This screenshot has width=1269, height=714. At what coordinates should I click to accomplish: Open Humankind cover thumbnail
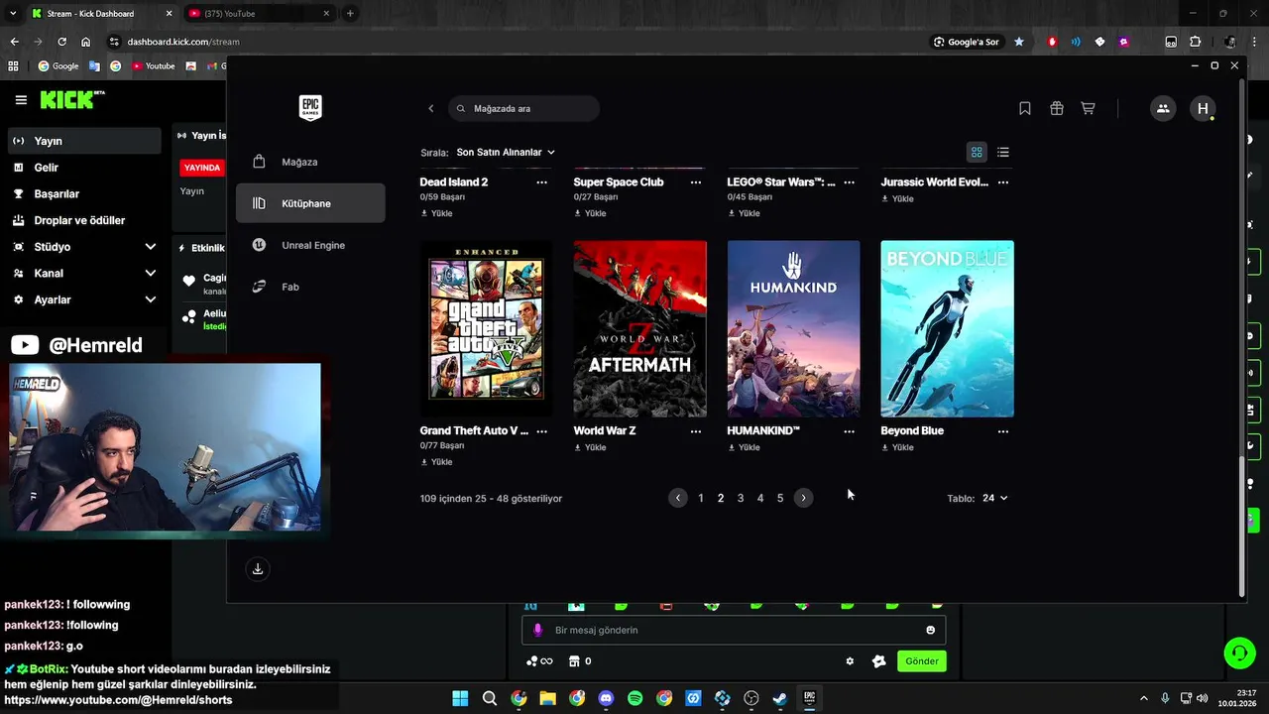click(793, 328)
